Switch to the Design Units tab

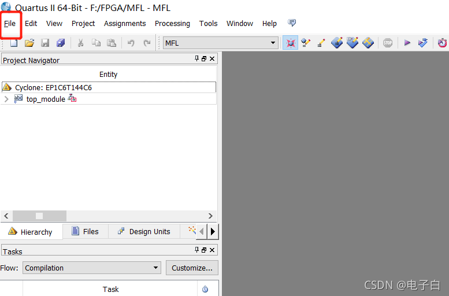(144, 231)
